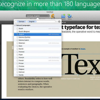Click the Friulian language name
This screenshot has height=100, width=100.
coord(21,66)
